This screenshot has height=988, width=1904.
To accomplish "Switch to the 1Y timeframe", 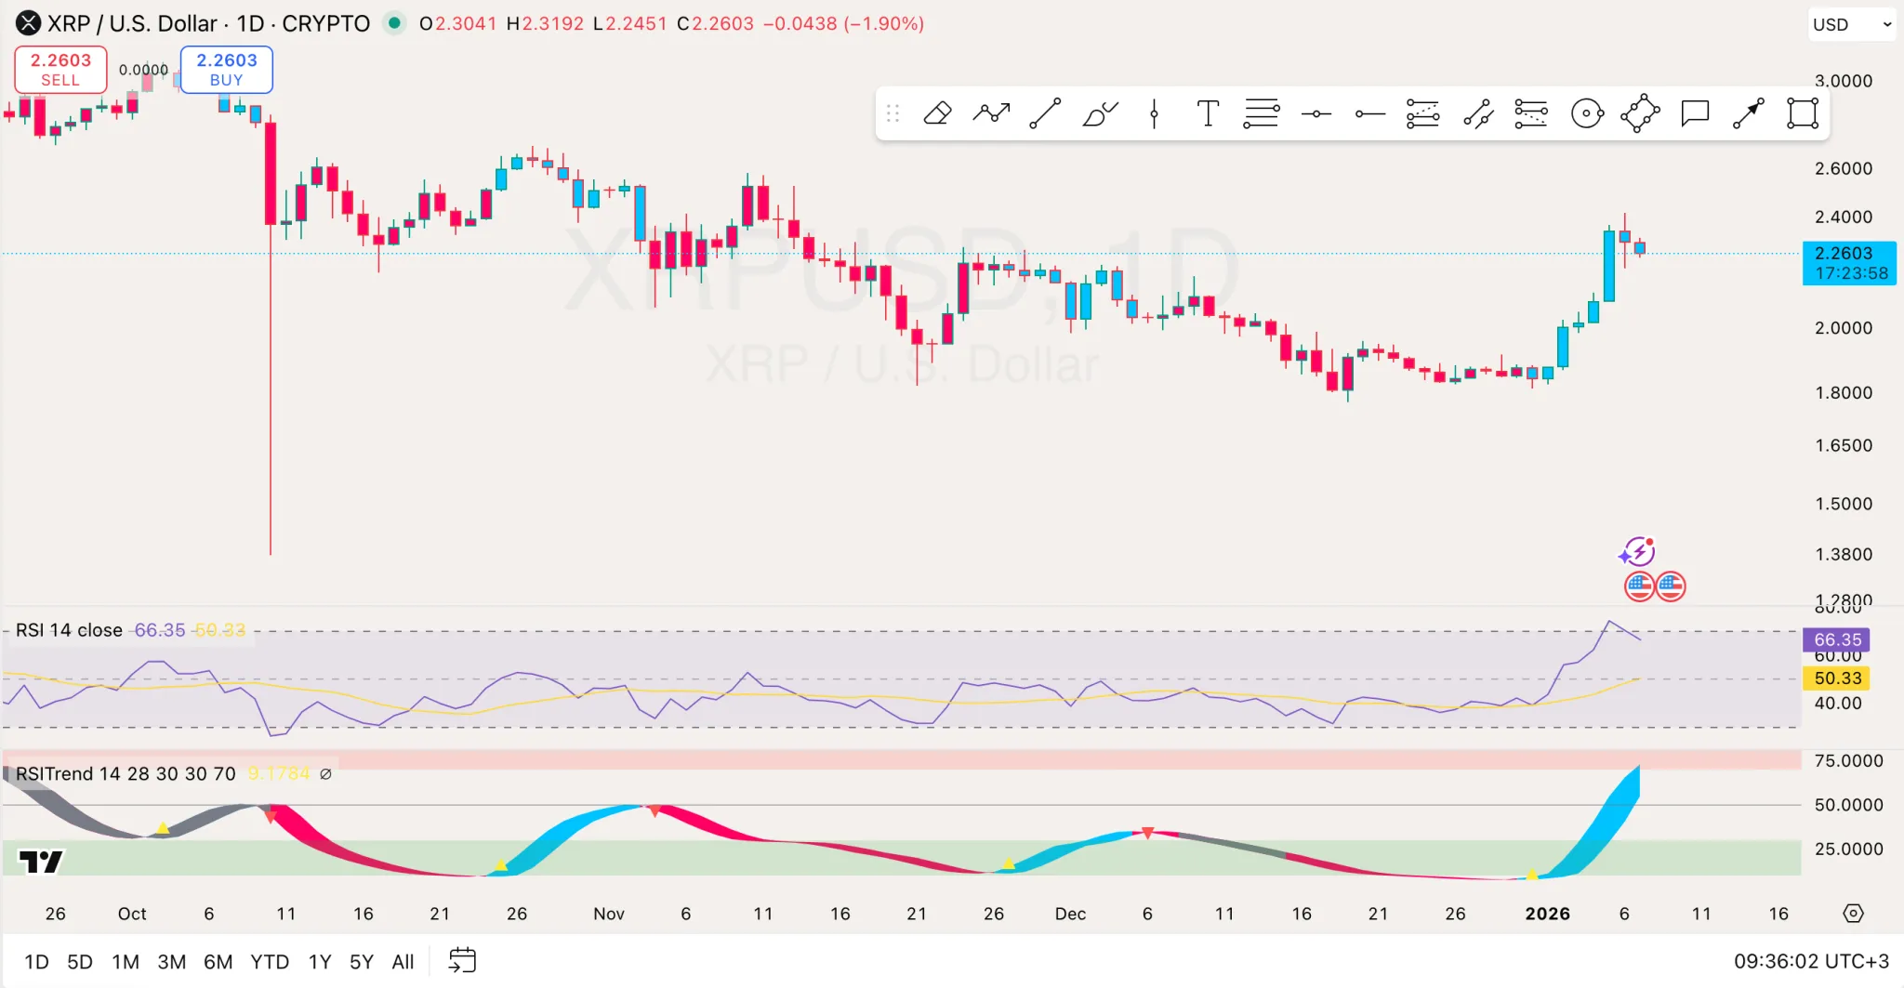I will (x=319, y=961).
